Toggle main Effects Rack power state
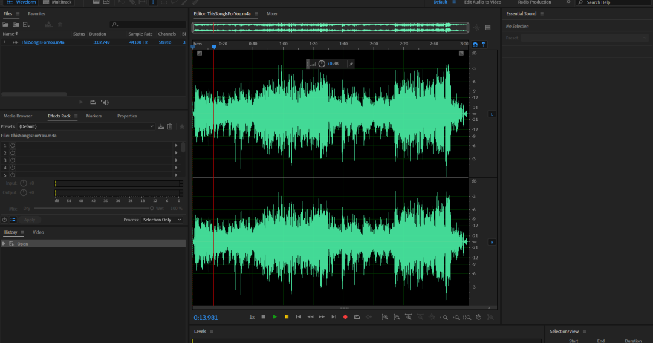 5,220
